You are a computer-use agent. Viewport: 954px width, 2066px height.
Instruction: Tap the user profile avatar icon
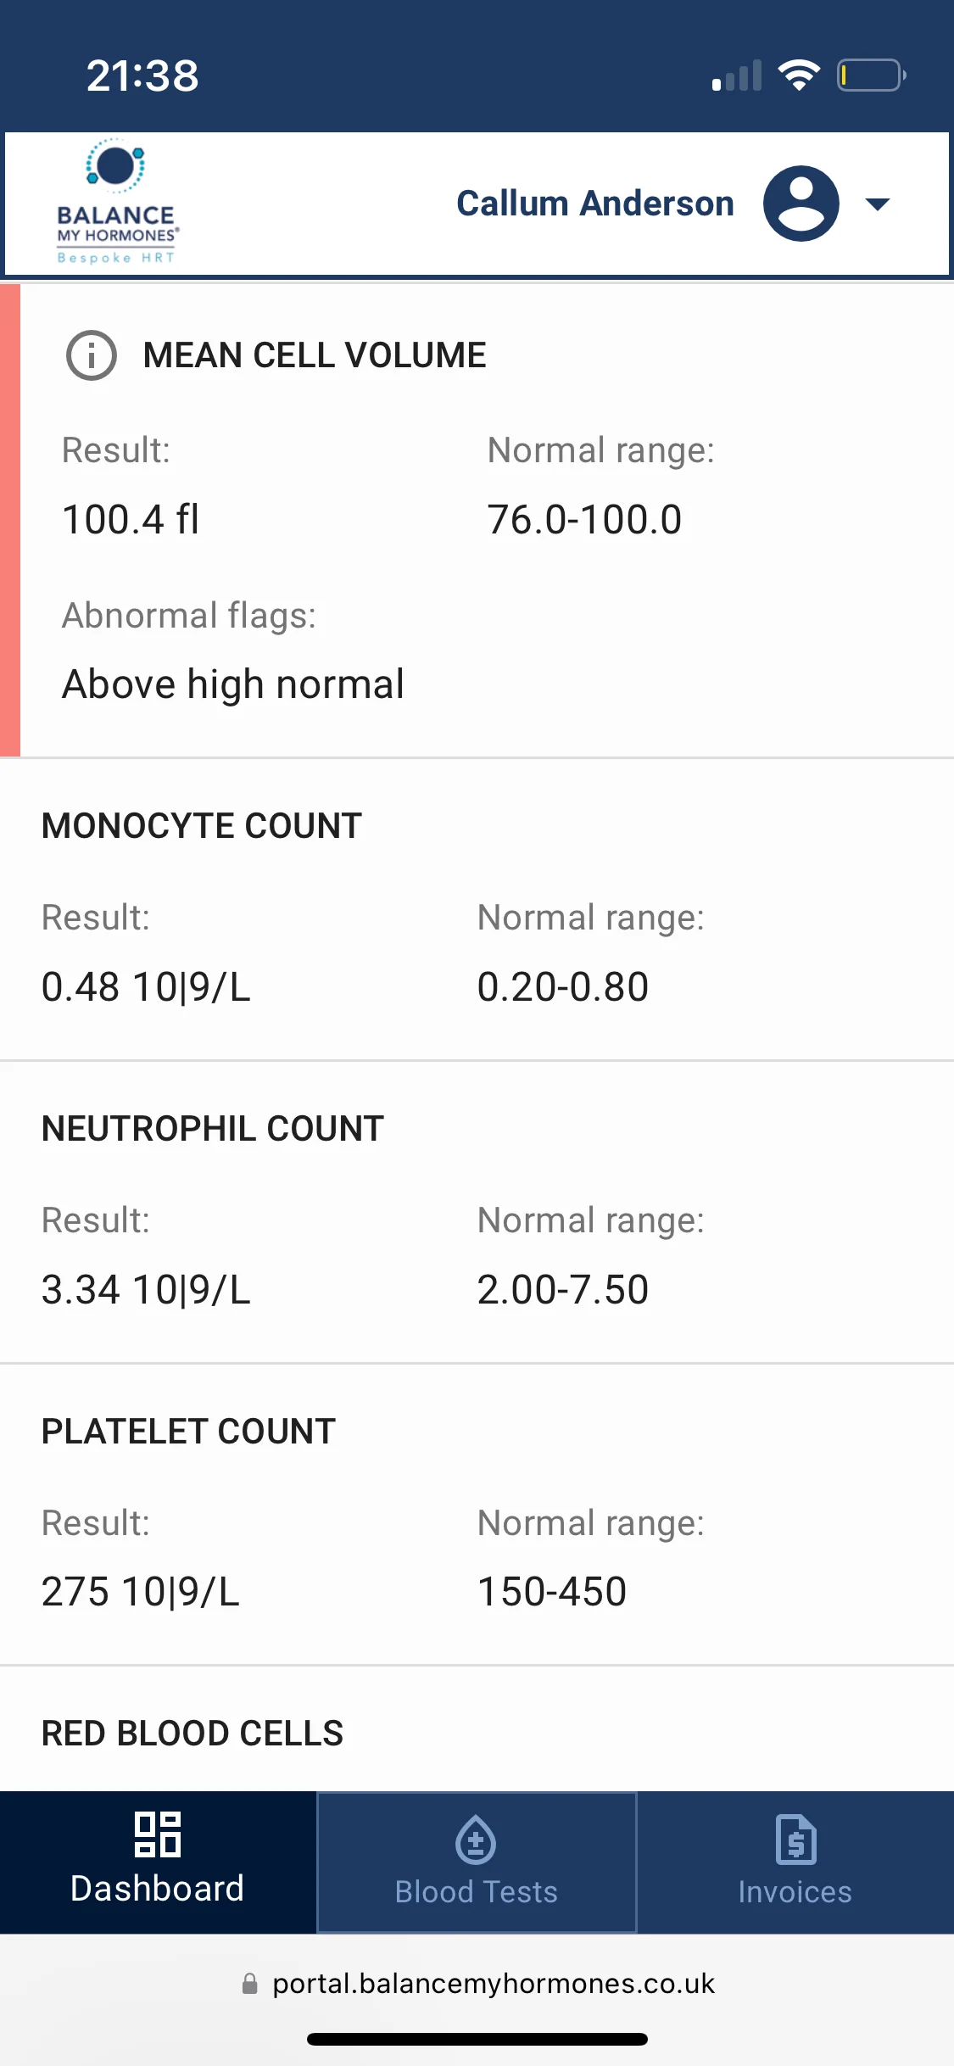coord(801,204)
